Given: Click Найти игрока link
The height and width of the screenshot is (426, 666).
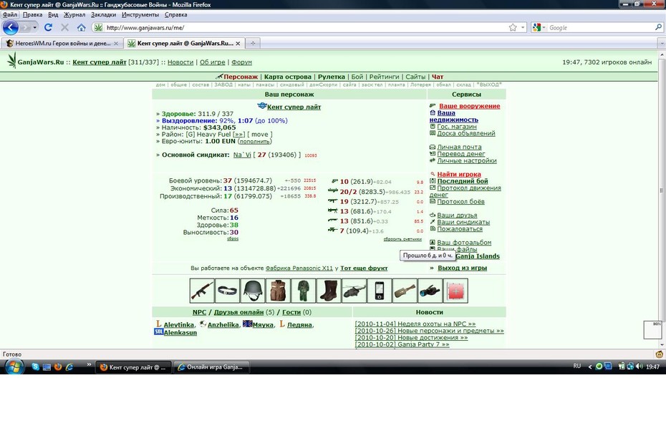Looking at the screenshot, I should 459,174.
